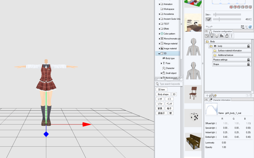The height and width of the screenshot is (158, 254).
Task: Click the rightmost red cube camera preset
Action: pyautogui.click(x=250, y=7)
